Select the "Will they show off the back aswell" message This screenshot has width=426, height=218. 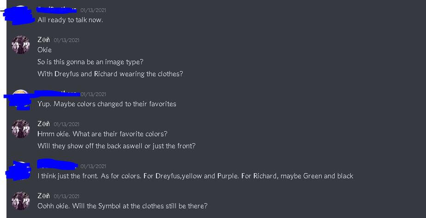116,146
